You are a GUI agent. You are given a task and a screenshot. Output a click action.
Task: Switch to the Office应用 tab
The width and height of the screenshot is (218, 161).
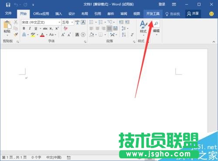tap(41, 14)
